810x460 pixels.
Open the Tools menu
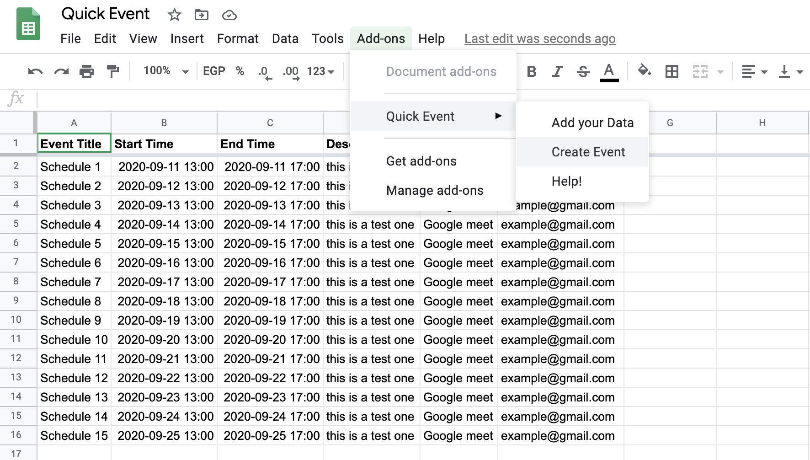point(327,38)
